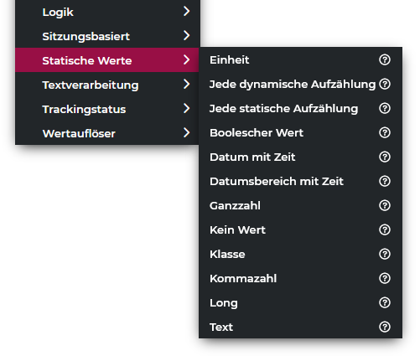Open help icon for Kommazahl
420x361 pixels.
[x=385, y=278]
